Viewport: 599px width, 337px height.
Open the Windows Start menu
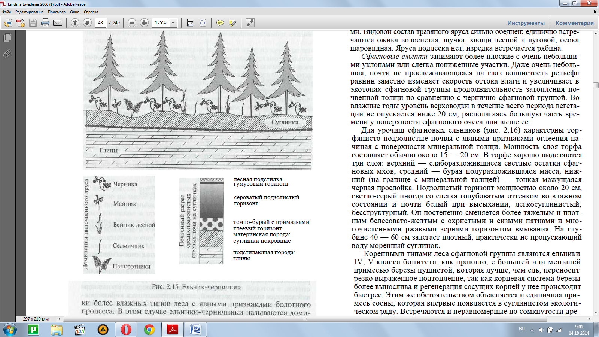(10, 330)
